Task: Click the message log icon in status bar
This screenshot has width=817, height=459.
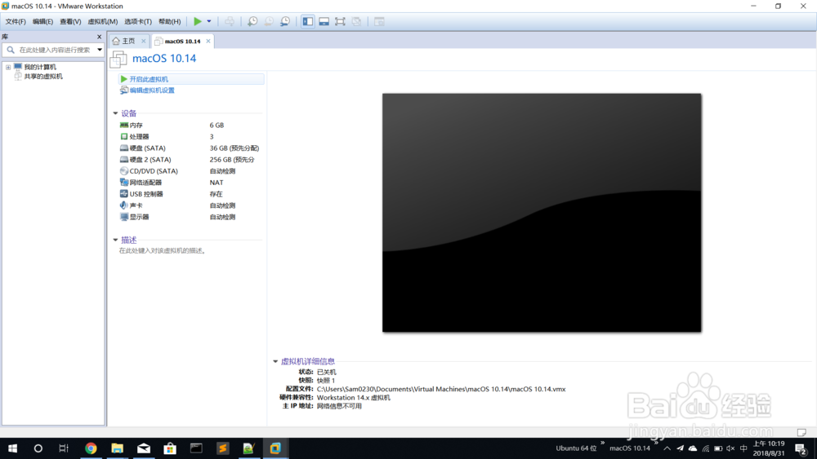Action: click(x=801, y=432)
